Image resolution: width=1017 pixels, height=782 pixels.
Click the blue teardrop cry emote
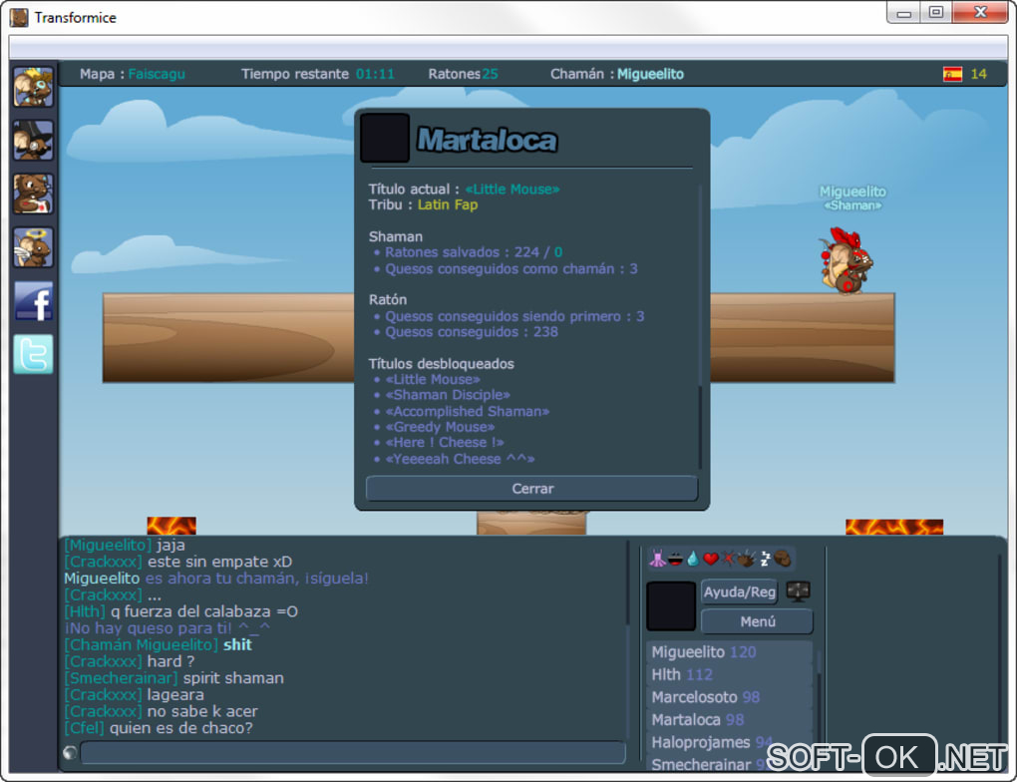(693, 559)
